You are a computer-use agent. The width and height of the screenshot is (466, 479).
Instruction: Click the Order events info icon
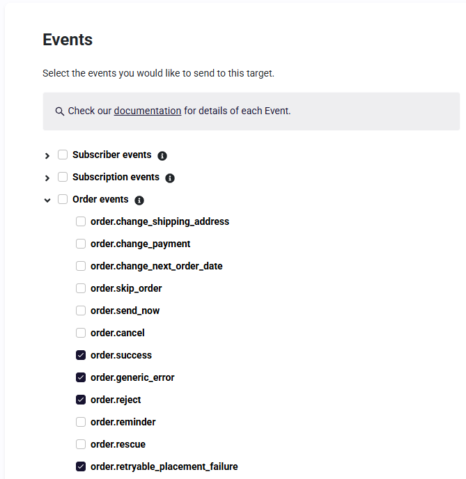coord(139,201)
